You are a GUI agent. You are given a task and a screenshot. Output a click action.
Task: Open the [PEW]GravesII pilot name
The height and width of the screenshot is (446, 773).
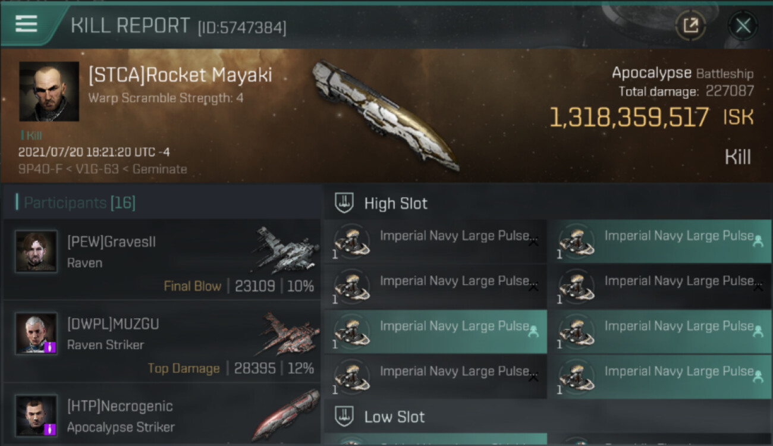111,242
